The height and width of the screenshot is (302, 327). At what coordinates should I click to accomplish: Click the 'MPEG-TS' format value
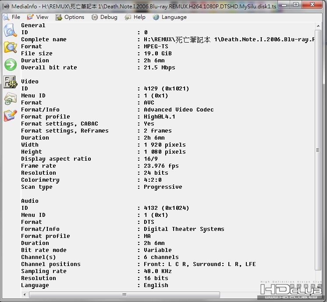(x=156, y=47)
